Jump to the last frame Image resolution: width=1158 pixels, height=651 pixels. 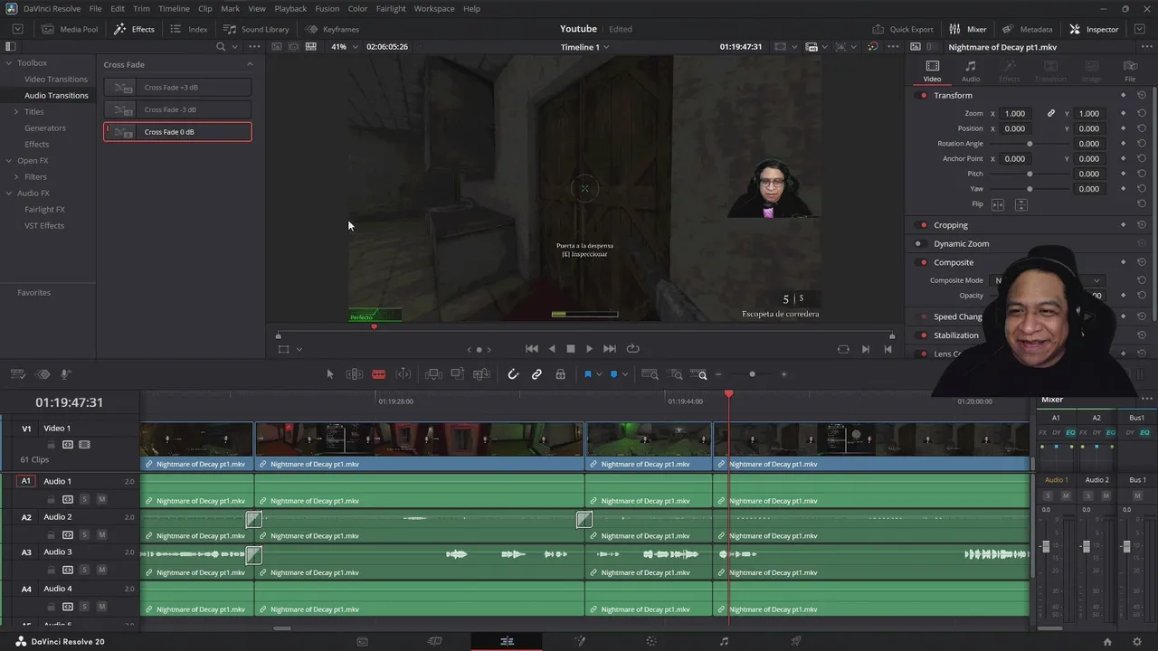[x=610, y=349]
